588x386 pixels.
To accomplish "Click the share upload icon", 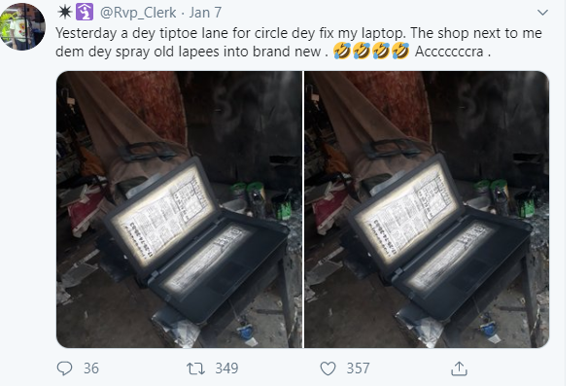I will (459, 368).
